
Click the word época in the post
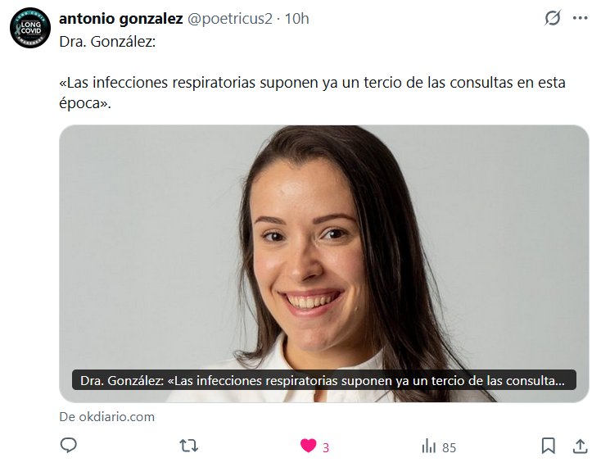click(79, 103)
